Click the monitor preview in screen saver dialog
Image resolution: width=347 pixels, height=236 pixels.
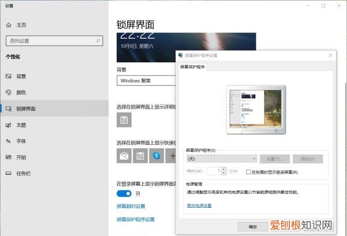(x=256, y=110)
